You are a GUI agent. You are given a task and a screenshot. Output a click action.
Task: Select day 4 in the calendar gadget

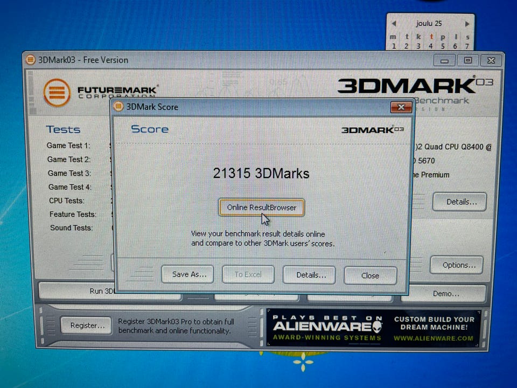tap(430, 46)
